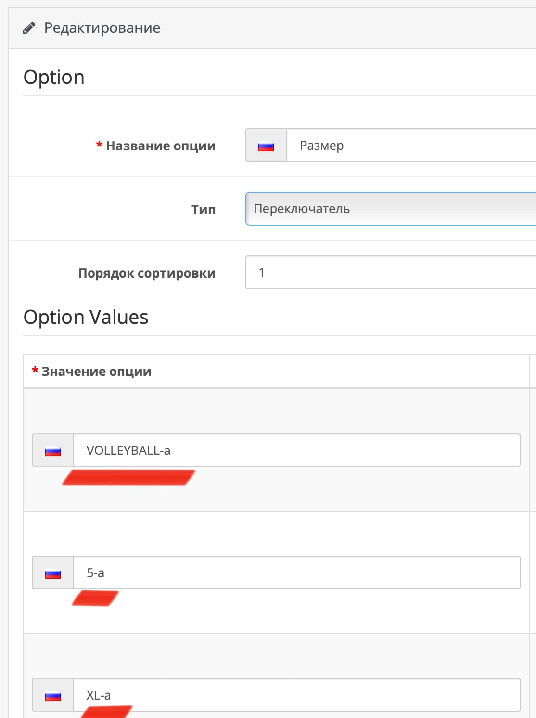
Task: Open the Тип dropdown showing Переключатель
Action: click(390, 209)
